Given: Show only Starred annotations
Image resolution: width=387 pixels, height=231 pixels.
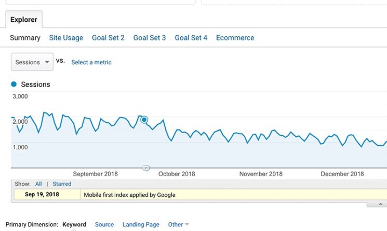Looking at the screenshot, I should point(62,184).
